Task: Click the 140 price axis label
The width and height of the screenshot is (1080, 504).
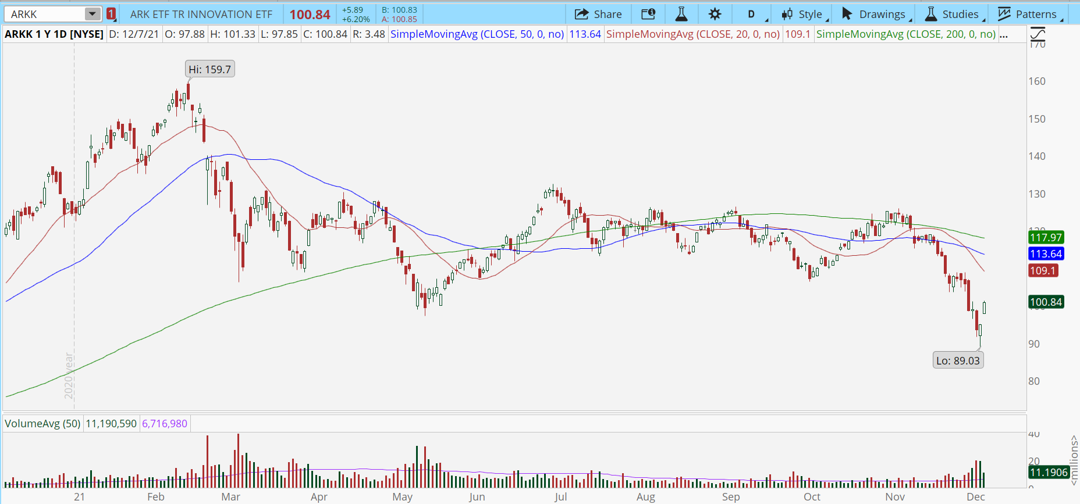Action: tap(1037, 156)
